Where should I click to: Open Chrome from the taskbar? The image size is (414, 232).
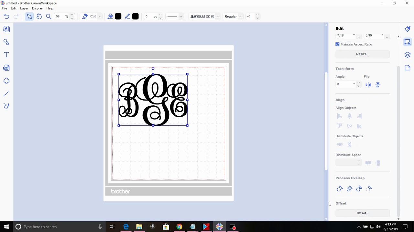pos(179,227)
